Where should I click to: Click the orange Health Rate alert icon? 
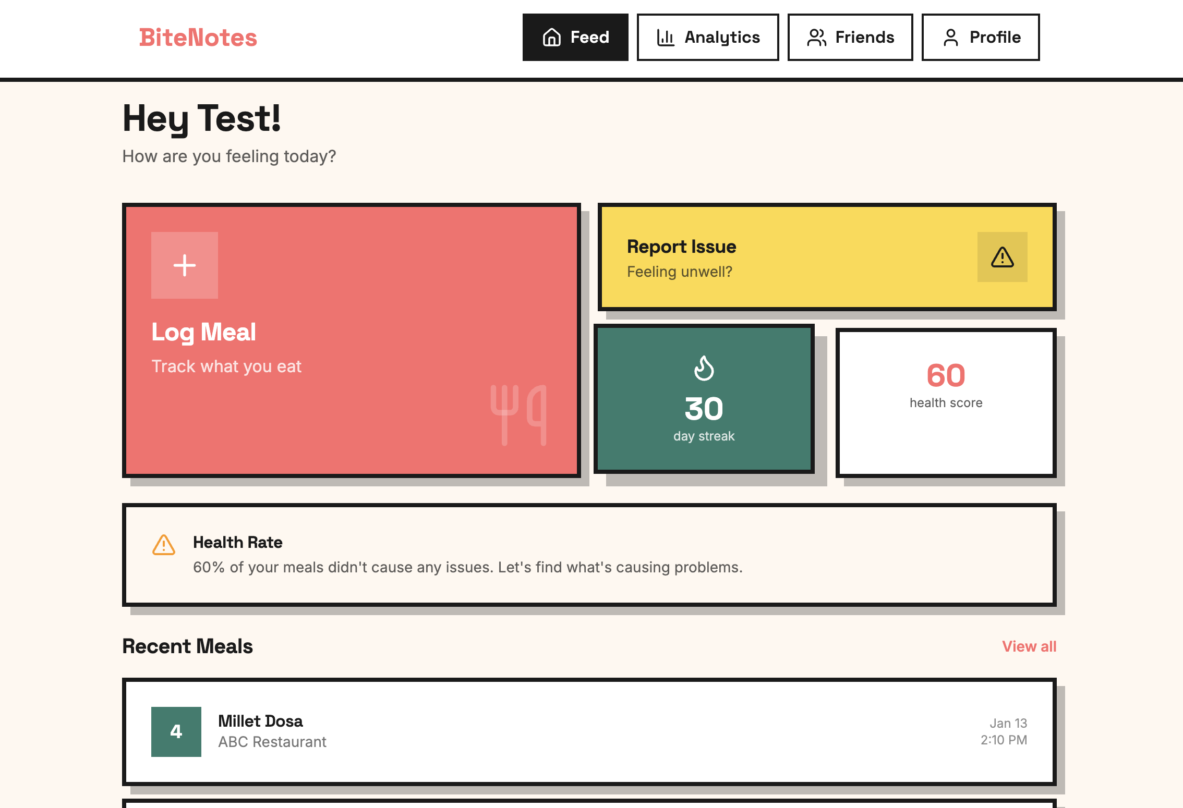pos(164,545)
